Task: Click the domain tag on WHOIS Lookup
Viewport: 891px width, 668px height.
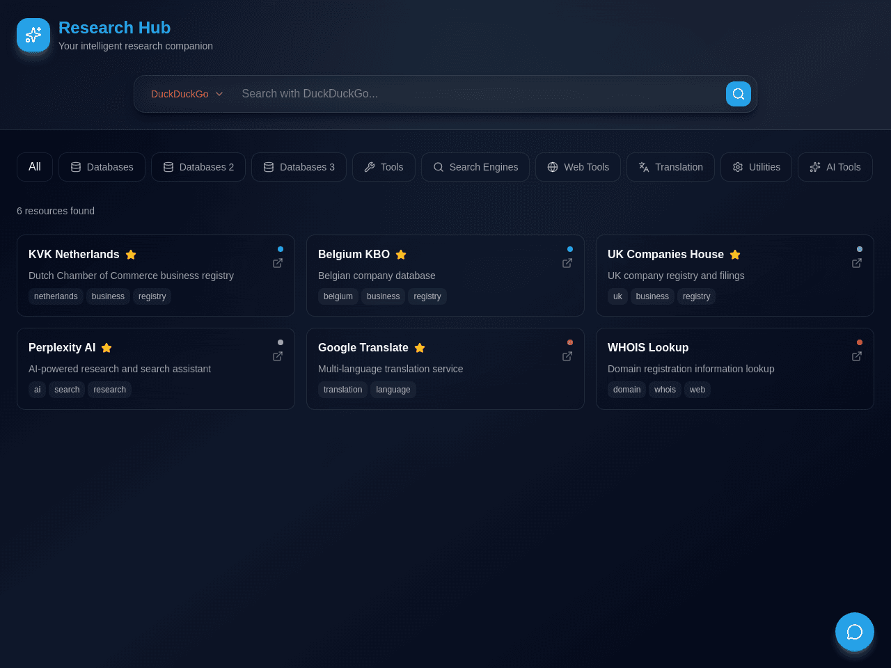Action: [x=627, y=390]
